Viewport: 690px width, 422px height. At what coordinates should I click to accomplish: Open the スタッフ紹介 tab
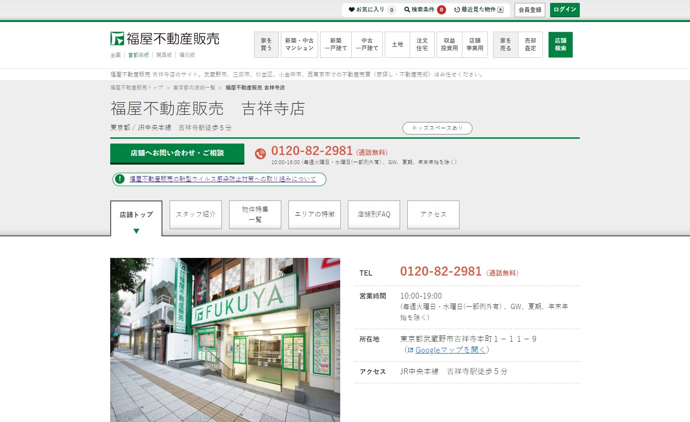[x=195, y=214]
